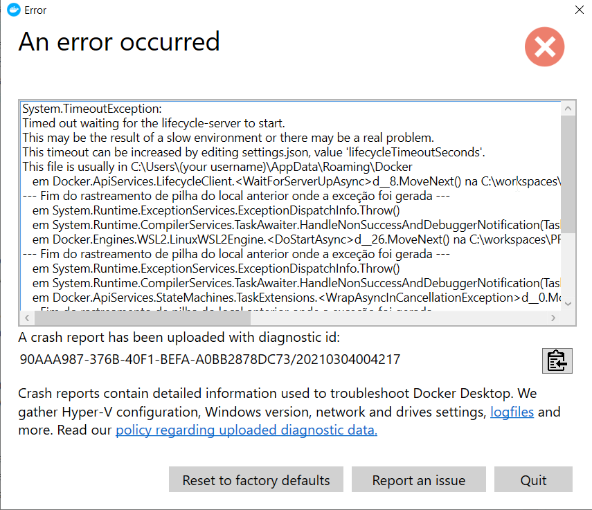Click the Report an issue button
Viewport: 592px width, 510px height.
tap(418, 479)
